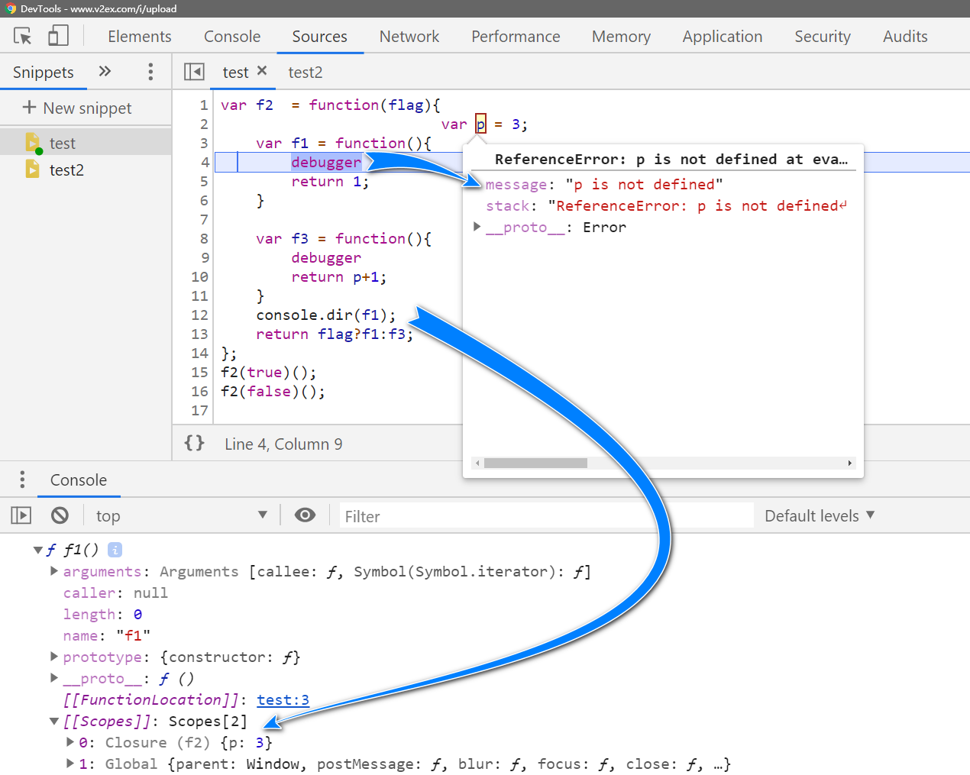Expand the __proto__ Error entry in popup
The width and height of the screenshot is (970, 775).
[x=477, y=227]
